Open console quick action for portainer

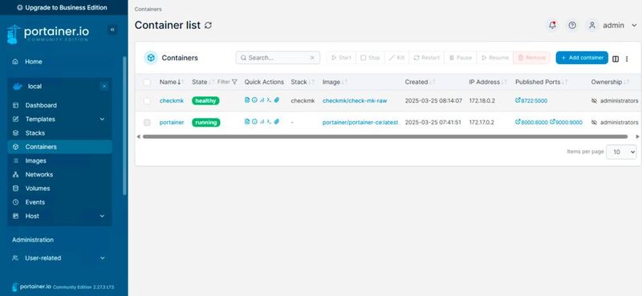(x=269, y=122)
